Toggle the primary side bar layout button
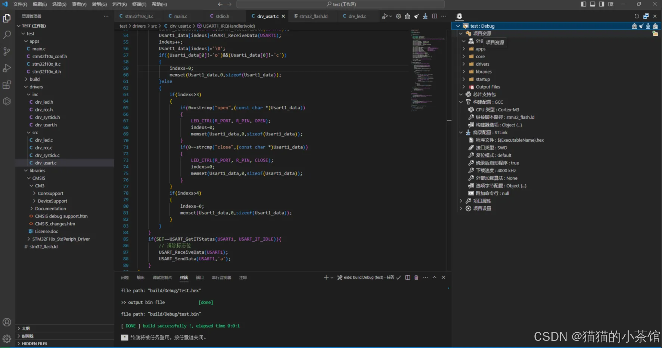 point(584,4)
